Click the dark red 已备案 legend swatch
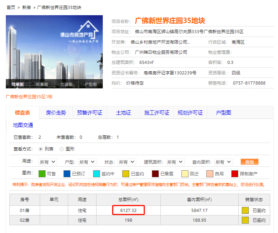 tap(155, 174)
